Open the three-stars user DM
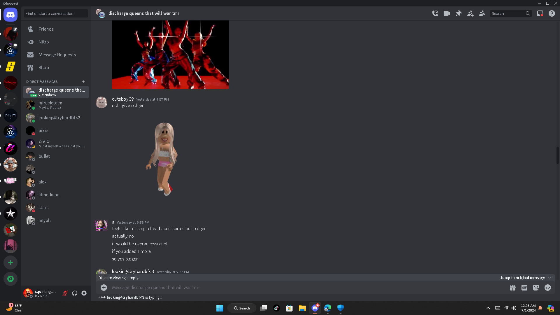 click(56, 143)
